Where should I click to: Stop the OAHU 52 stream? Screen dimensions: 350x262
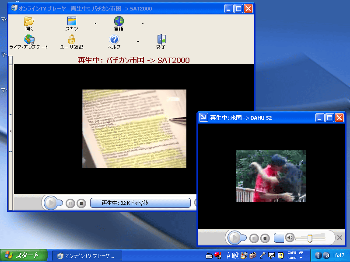click(265, 238)
